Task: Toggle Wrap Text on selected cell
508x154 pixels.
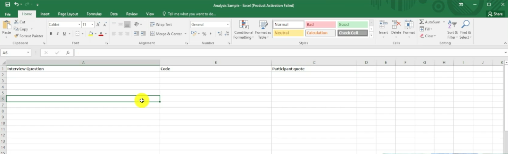Action: coord(161,25)
